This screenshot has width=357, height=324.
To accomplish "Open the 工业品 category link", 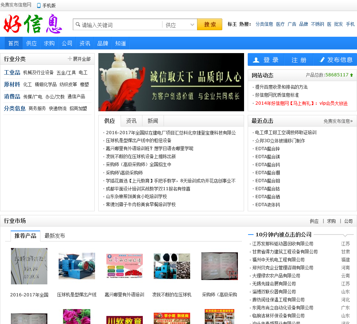I will tap(12, 72).
